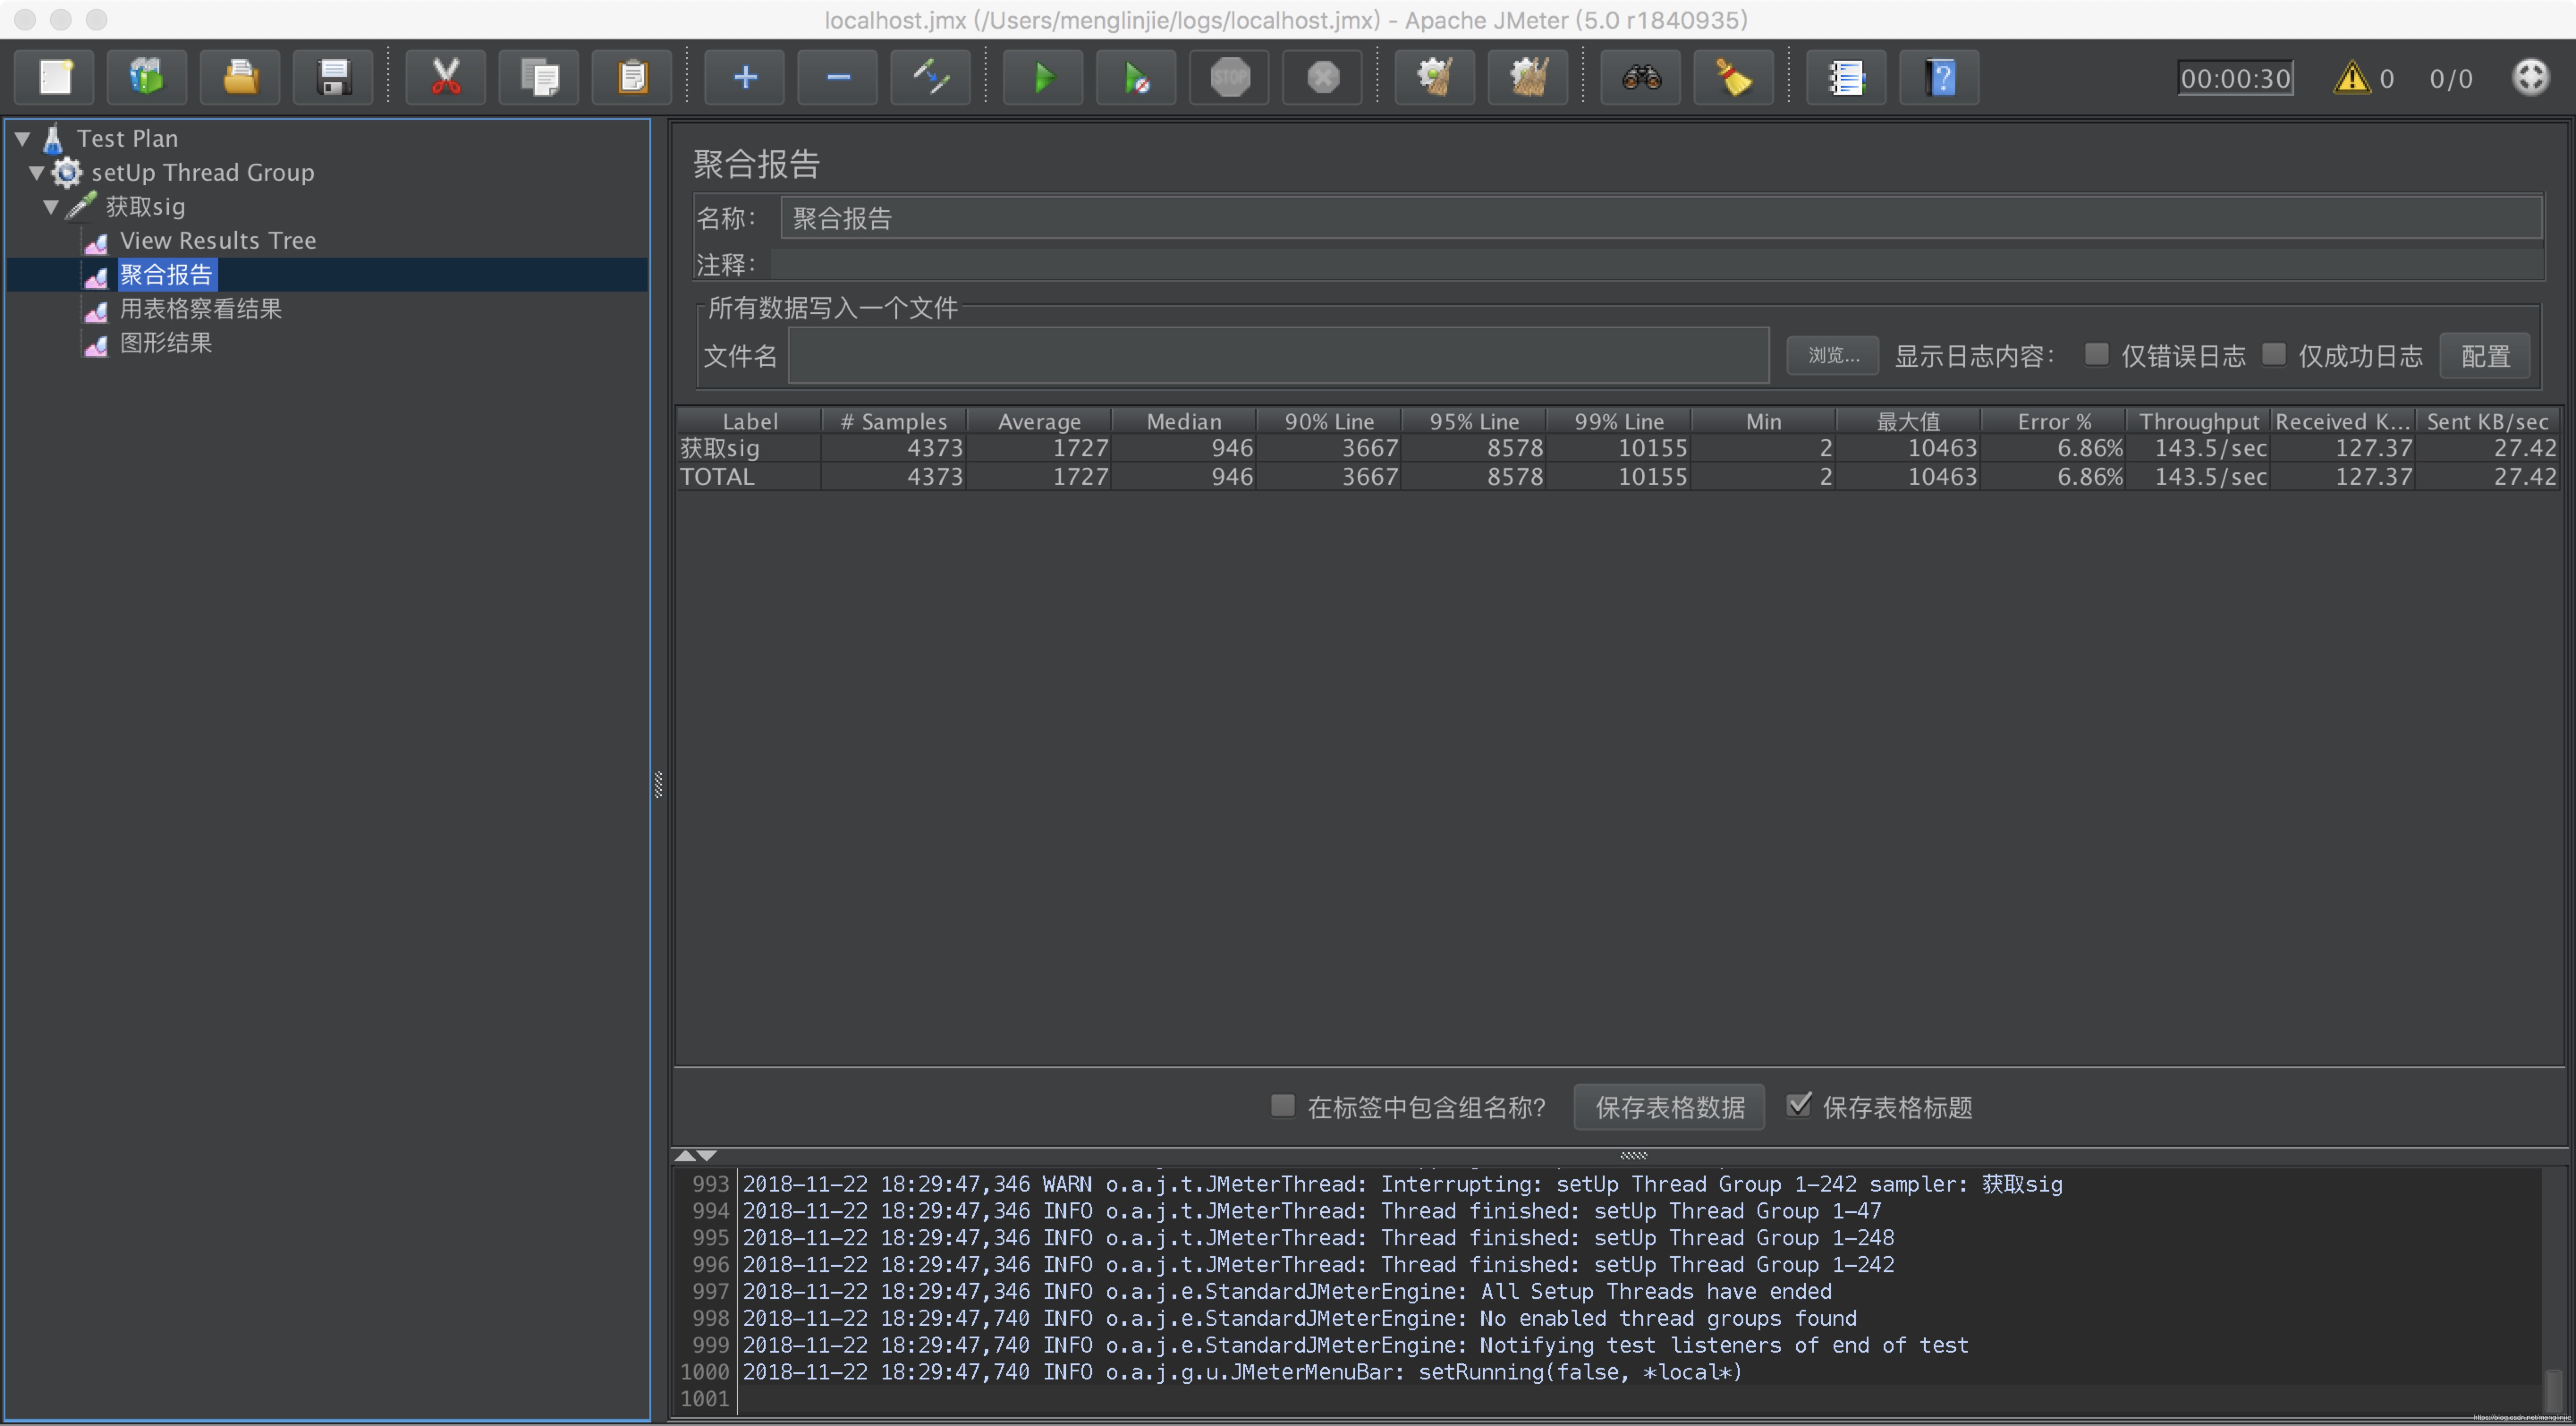
Task: Start the test with green play icon
Action: 1043,77
